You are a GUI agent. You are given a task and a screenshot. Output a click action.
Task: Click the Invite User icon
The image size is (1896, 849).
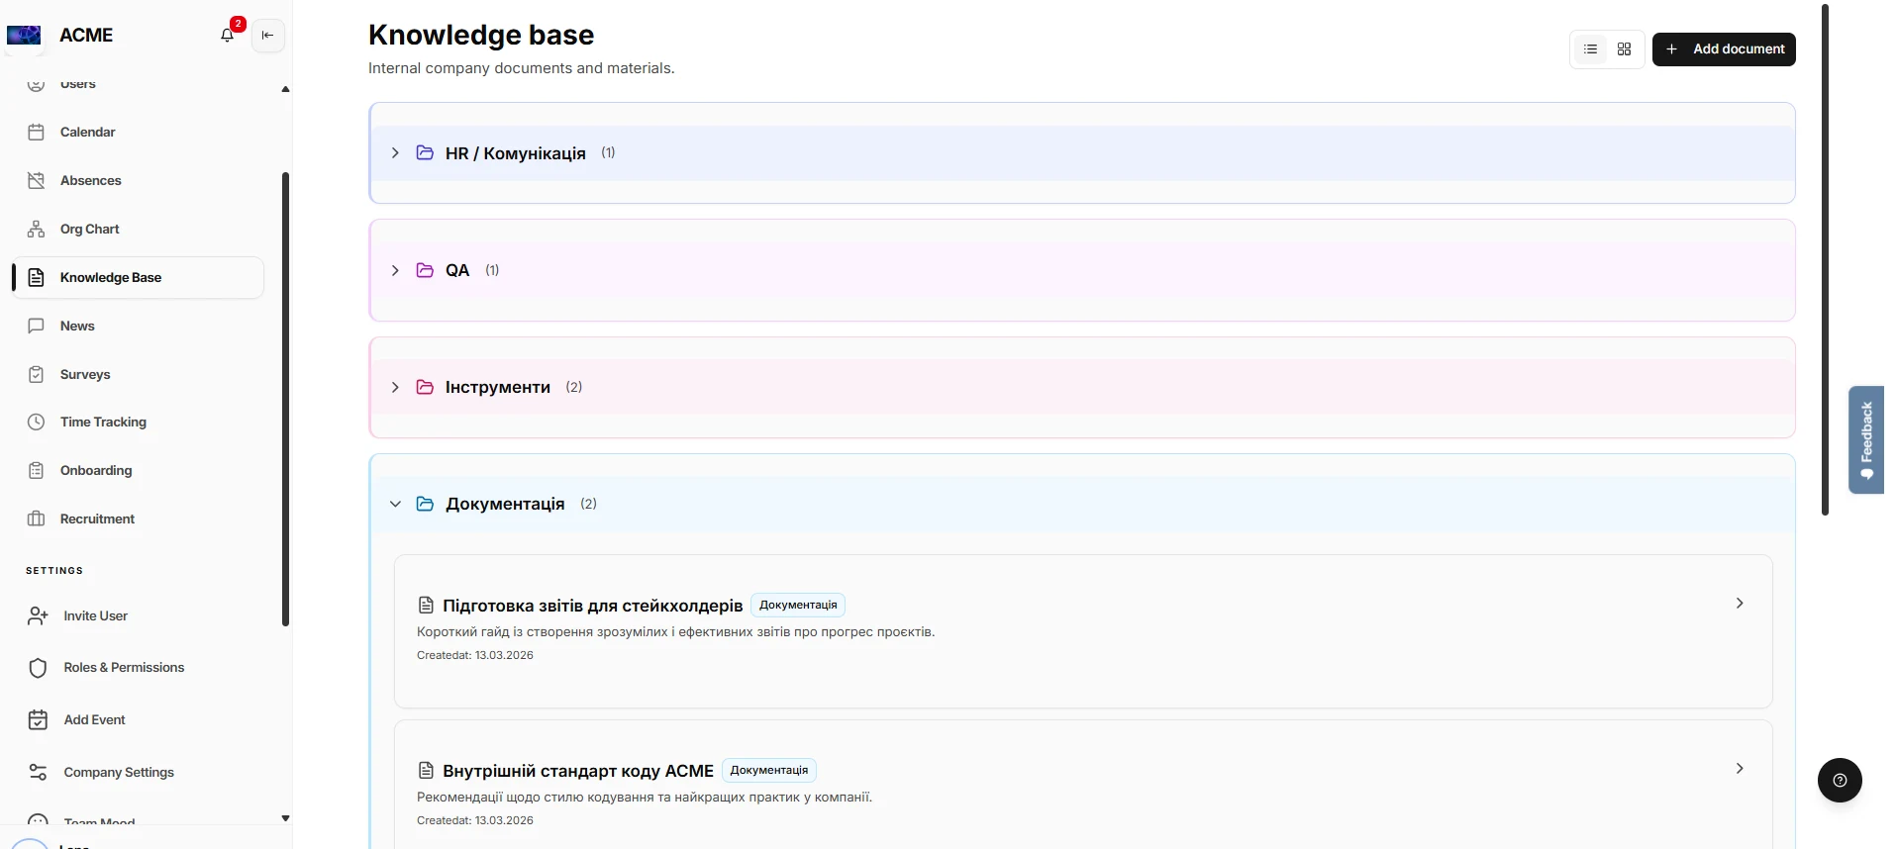[38, 615]
